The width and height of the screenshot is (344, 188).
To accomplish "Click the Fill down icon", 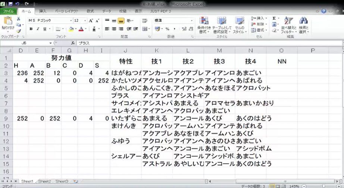I will [x=274, y=24].
